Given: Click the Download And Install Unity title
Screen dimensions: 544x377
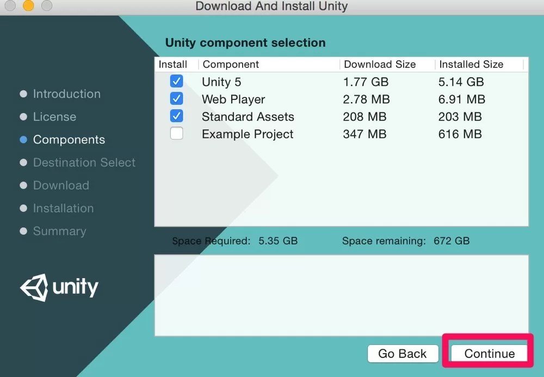Looking at the screenshot, I should (x=271, y=6).
